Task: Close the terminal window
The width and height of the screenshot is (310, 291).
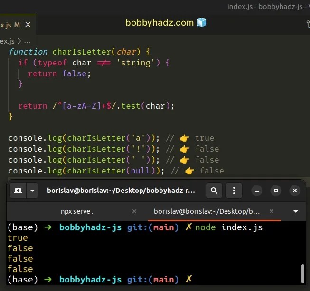Action: point(295,191)
